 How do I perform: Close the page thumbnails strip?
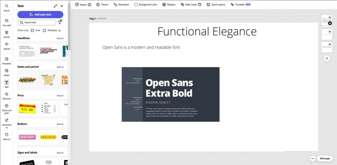tap(327, 58)
